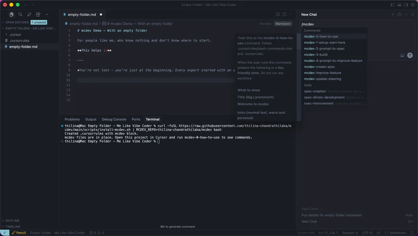Open the Source Control view
Screen dimensions: 418x236
pos(29,15)
